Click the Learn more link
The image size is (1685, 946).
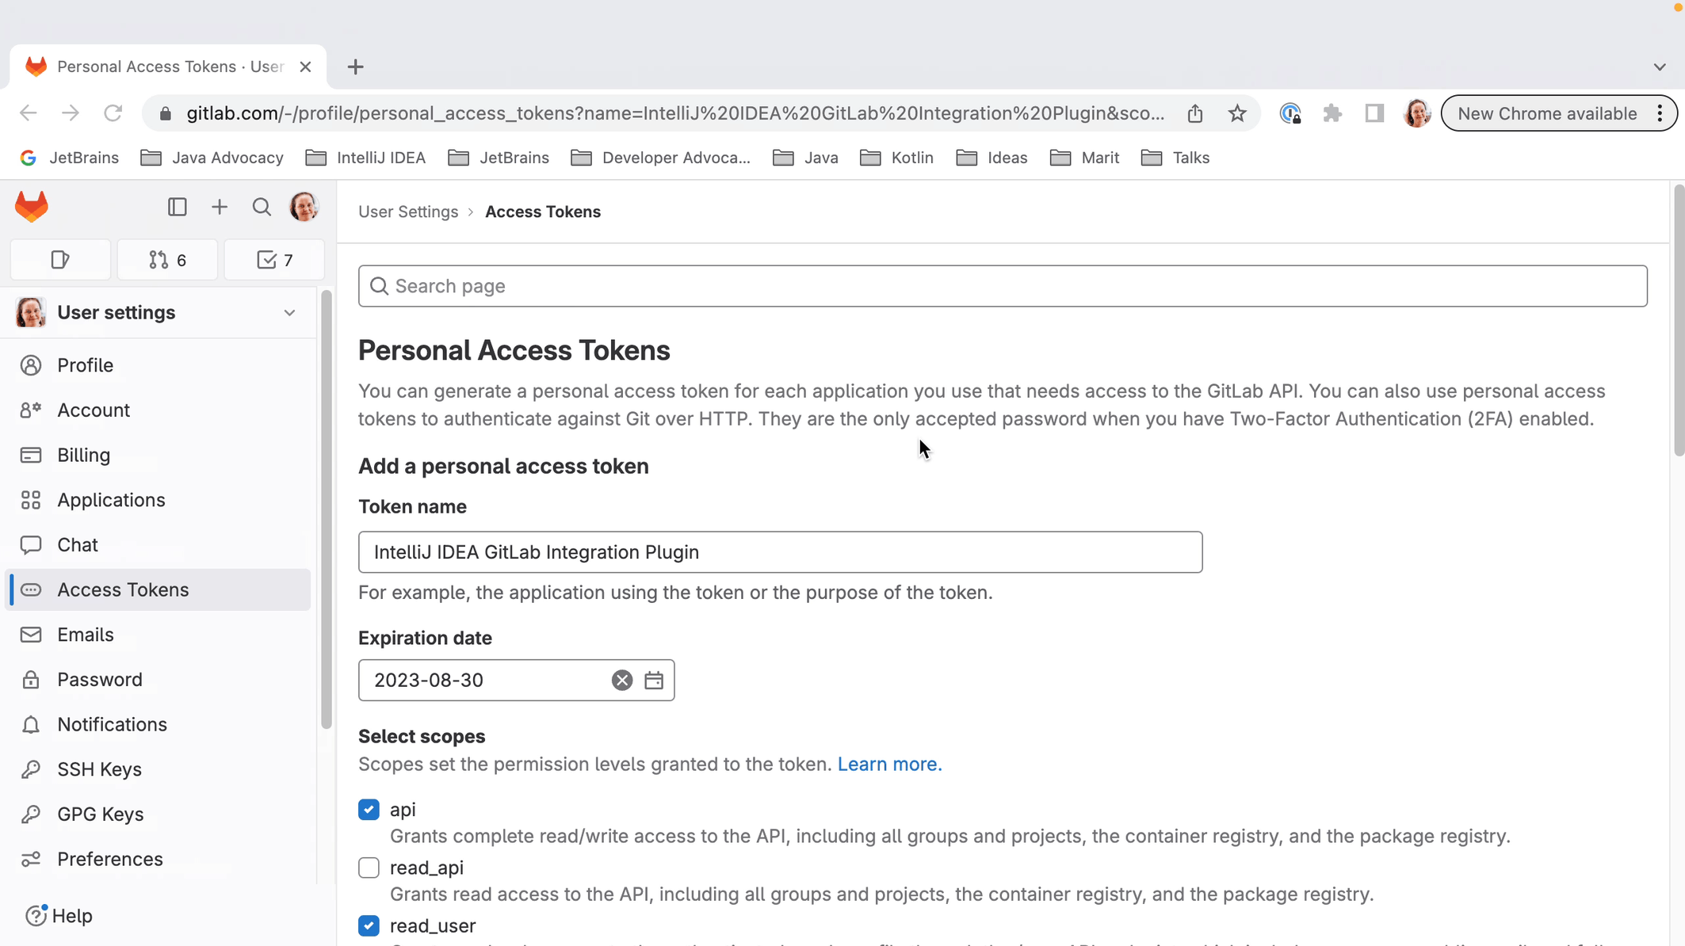(889, 764)
